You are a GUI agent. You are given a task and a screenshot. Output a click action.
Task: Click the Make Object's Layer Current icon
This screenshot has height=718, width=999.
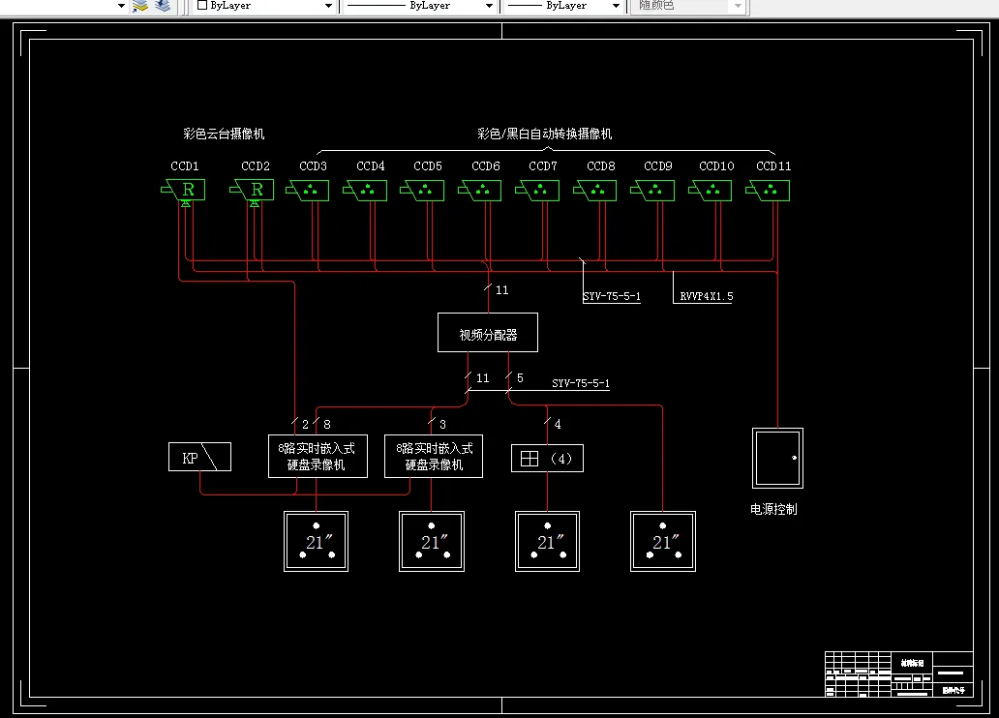[x=140, y=6]
